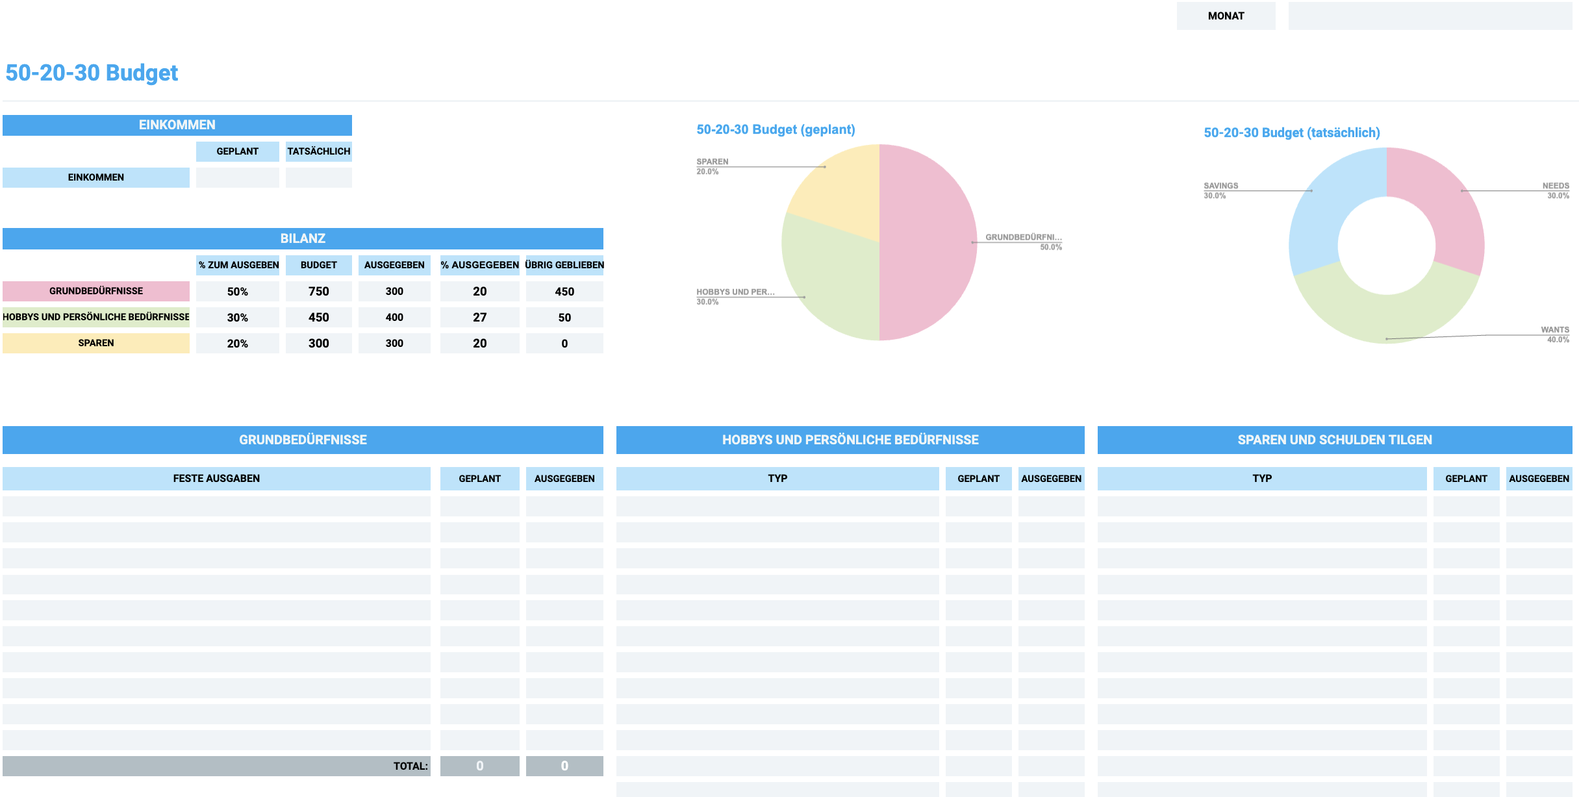This screenshot has width=1579, height=797.
Task: Click the WANTS 40.0% donut label
Action: tap(1555, 335)
